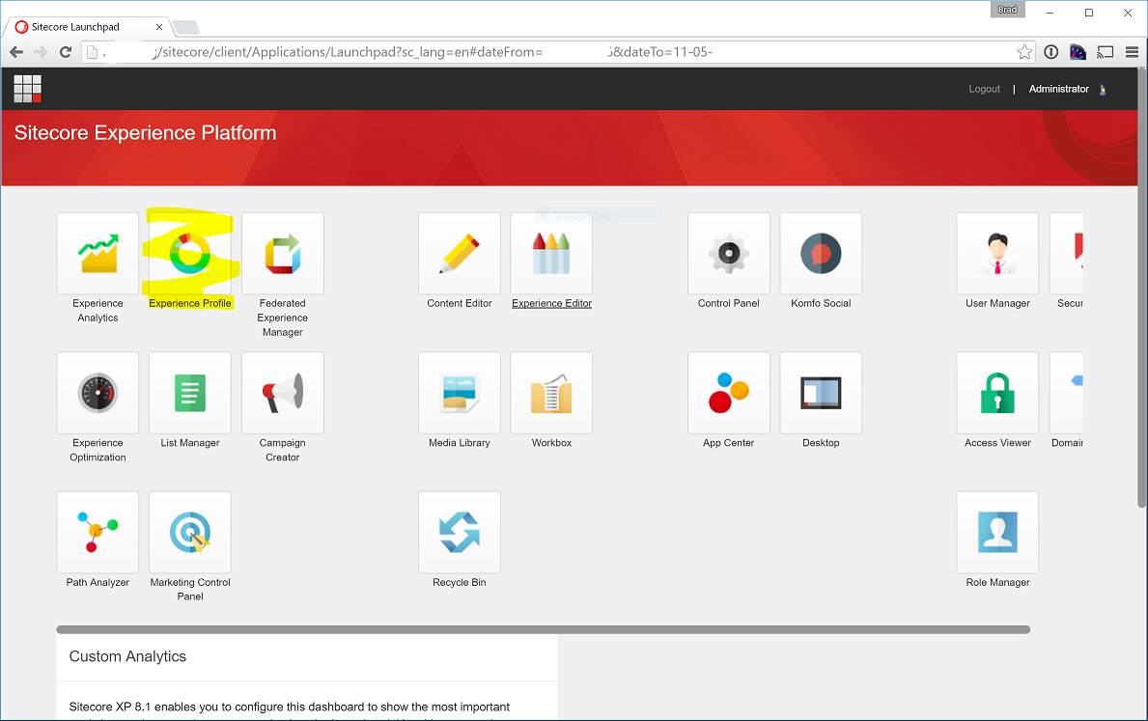Click the Experience Editor text link
The image size is (1148, 721).
point(551,303)
